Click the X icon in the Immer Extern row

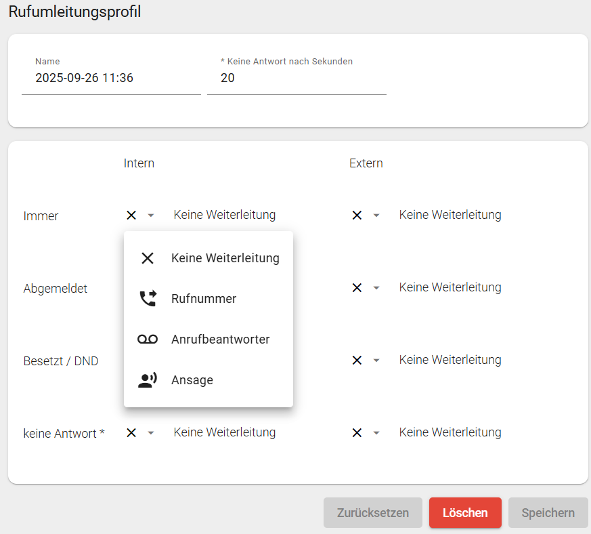[357, 215]
